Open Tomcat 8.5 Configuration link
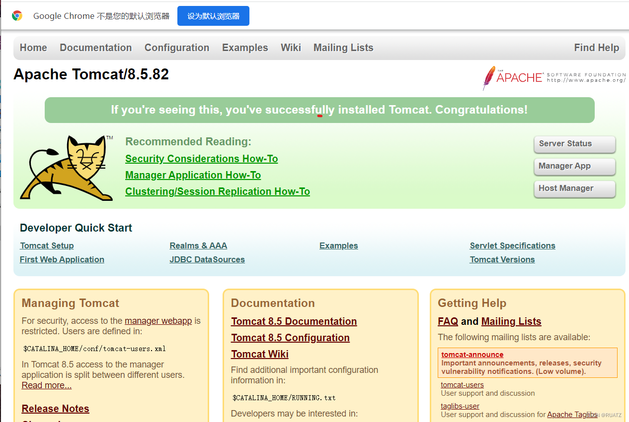Screen dimensions: 629x422 click(290, 338)
